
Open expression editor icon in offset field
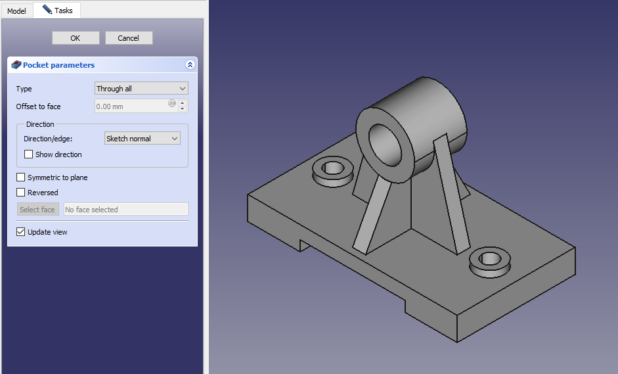(172, 103)
